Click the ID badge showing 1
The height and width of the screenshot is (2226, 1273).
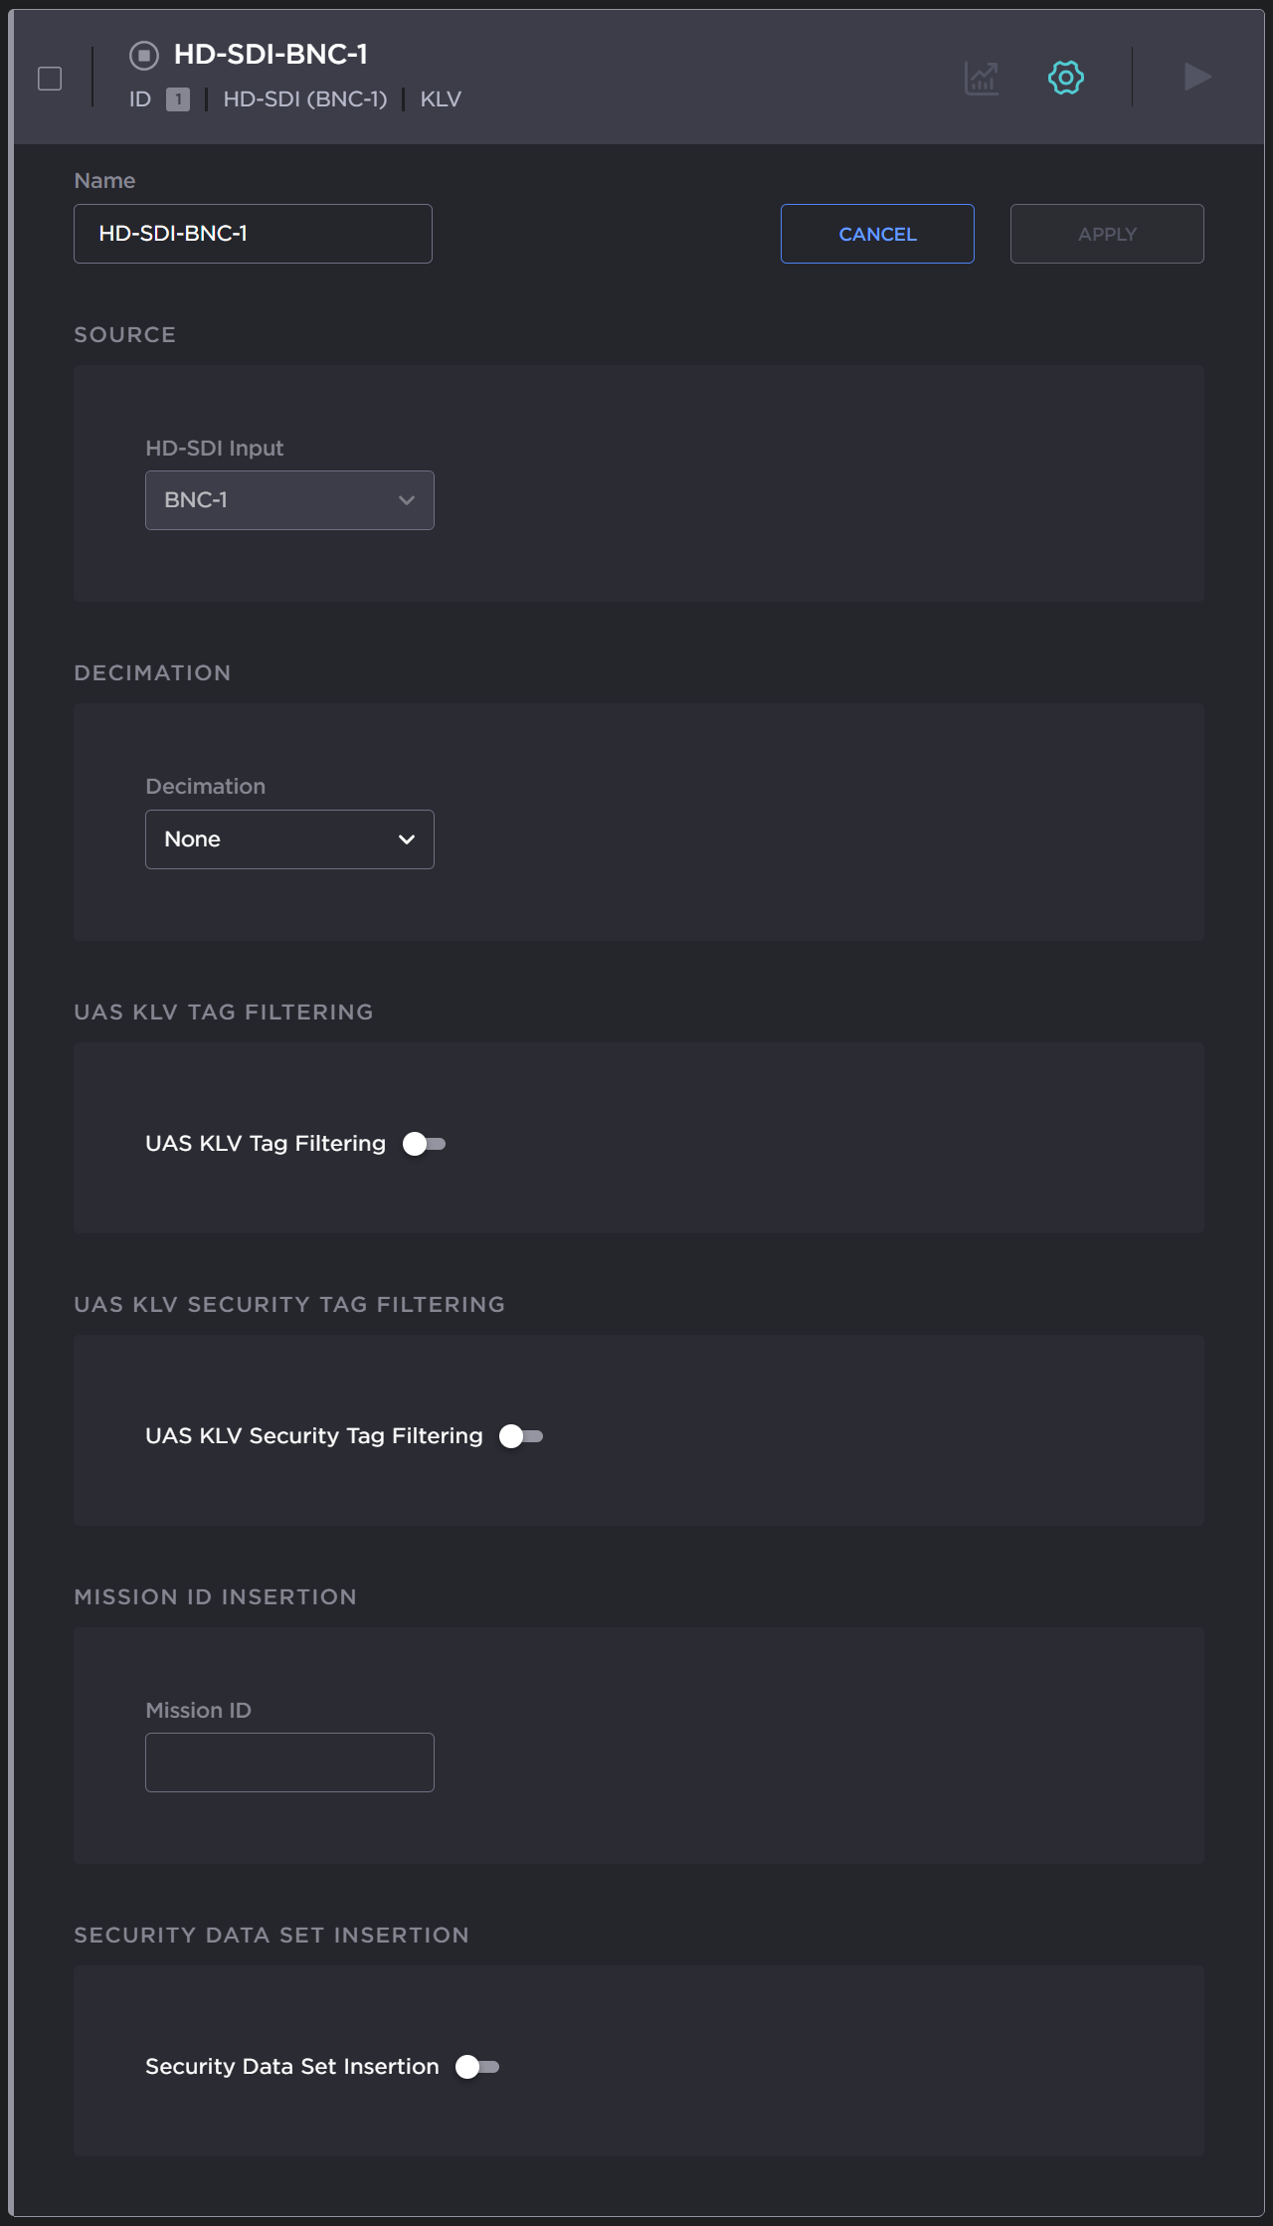coord(178,98)
